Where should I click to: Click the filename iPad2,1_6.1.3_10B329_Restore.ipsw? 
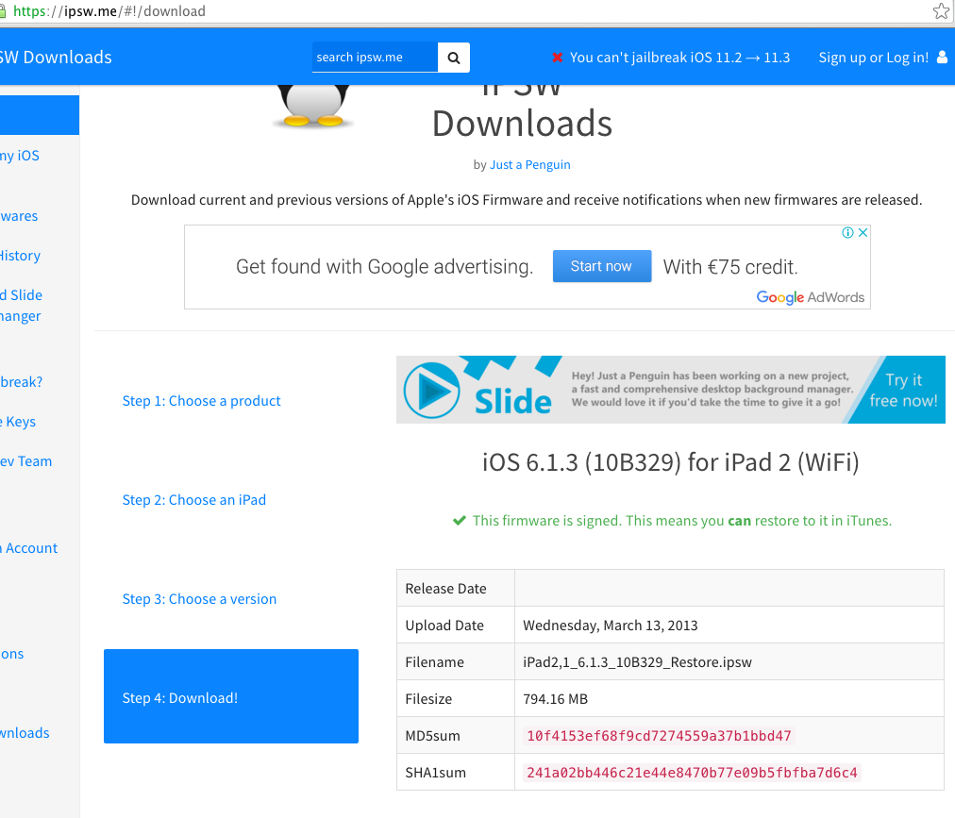coord(638,662)
